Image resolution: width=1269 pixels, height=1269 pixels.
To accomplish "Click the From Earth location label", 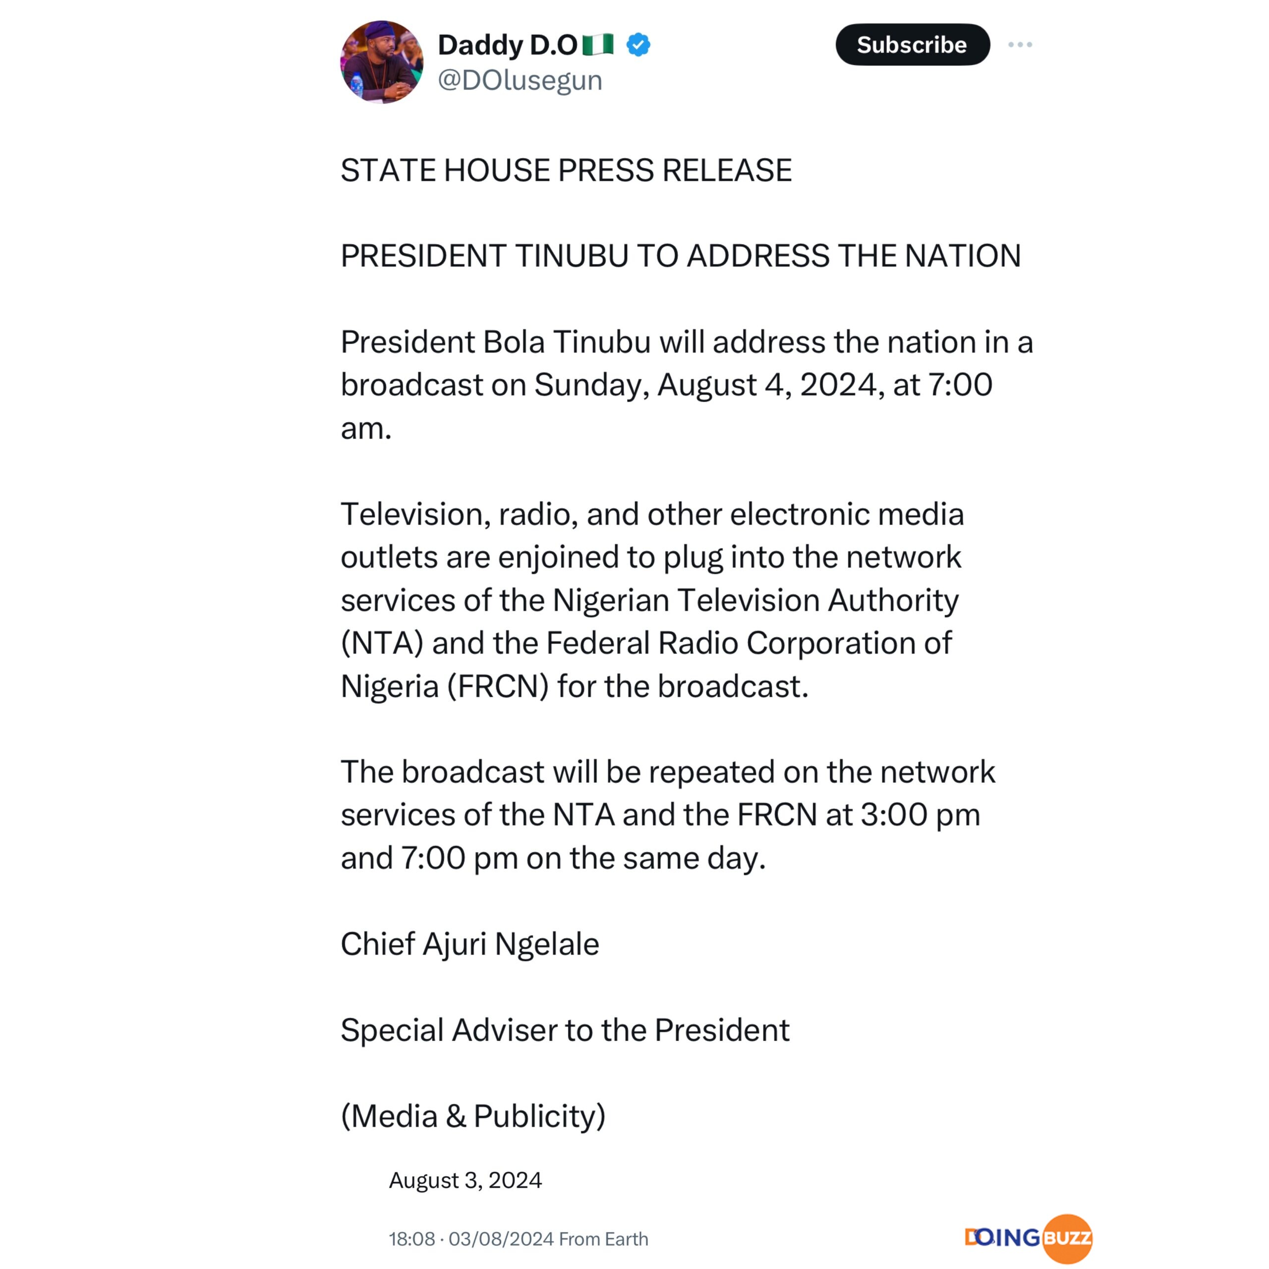I will pyautogui.click(x=604, y=1239).
